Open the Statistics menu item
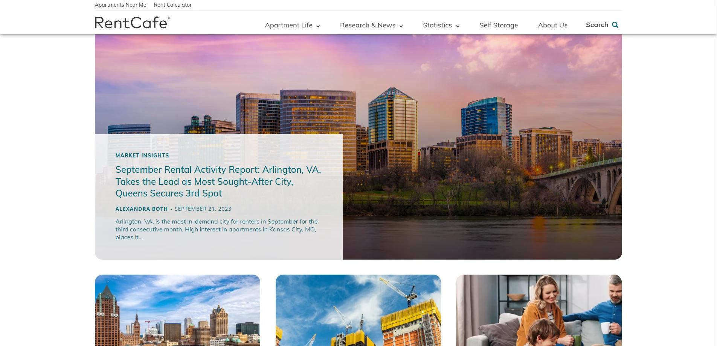 [x=437, y=25]
